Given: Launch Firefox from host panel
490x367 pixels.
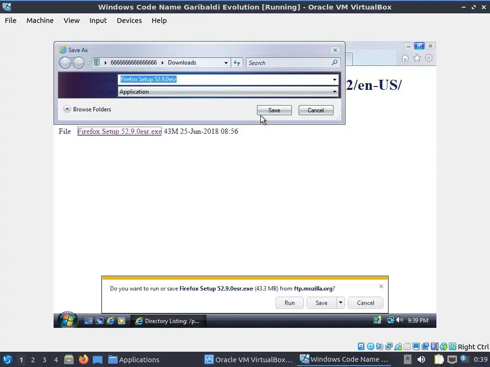Looking at the screenshot, I should click(83, 359).
